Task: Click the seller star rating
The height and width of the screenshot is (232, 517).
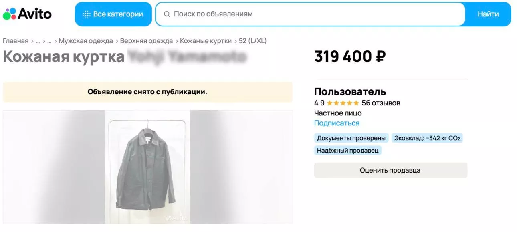Action: tap(343, 103)
